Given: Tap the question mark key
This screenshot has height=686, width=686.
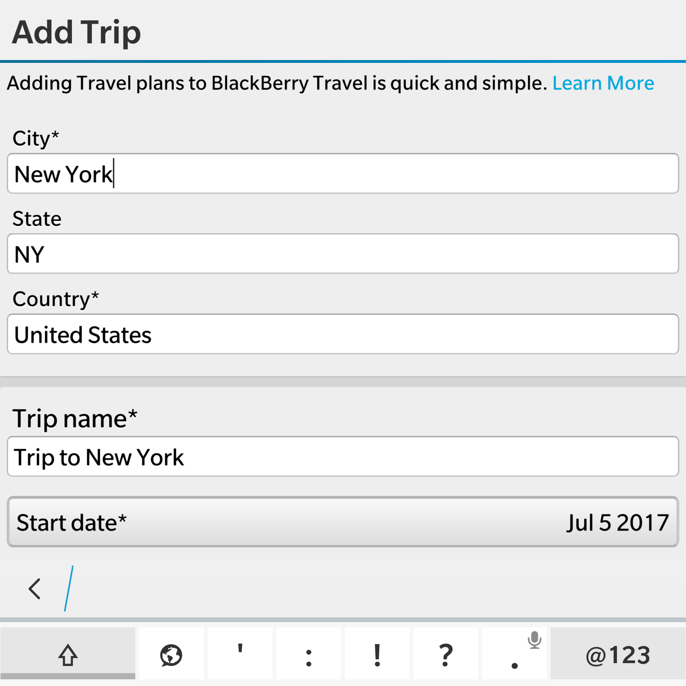Looking at the screenshot, I should tap(446, 655).
